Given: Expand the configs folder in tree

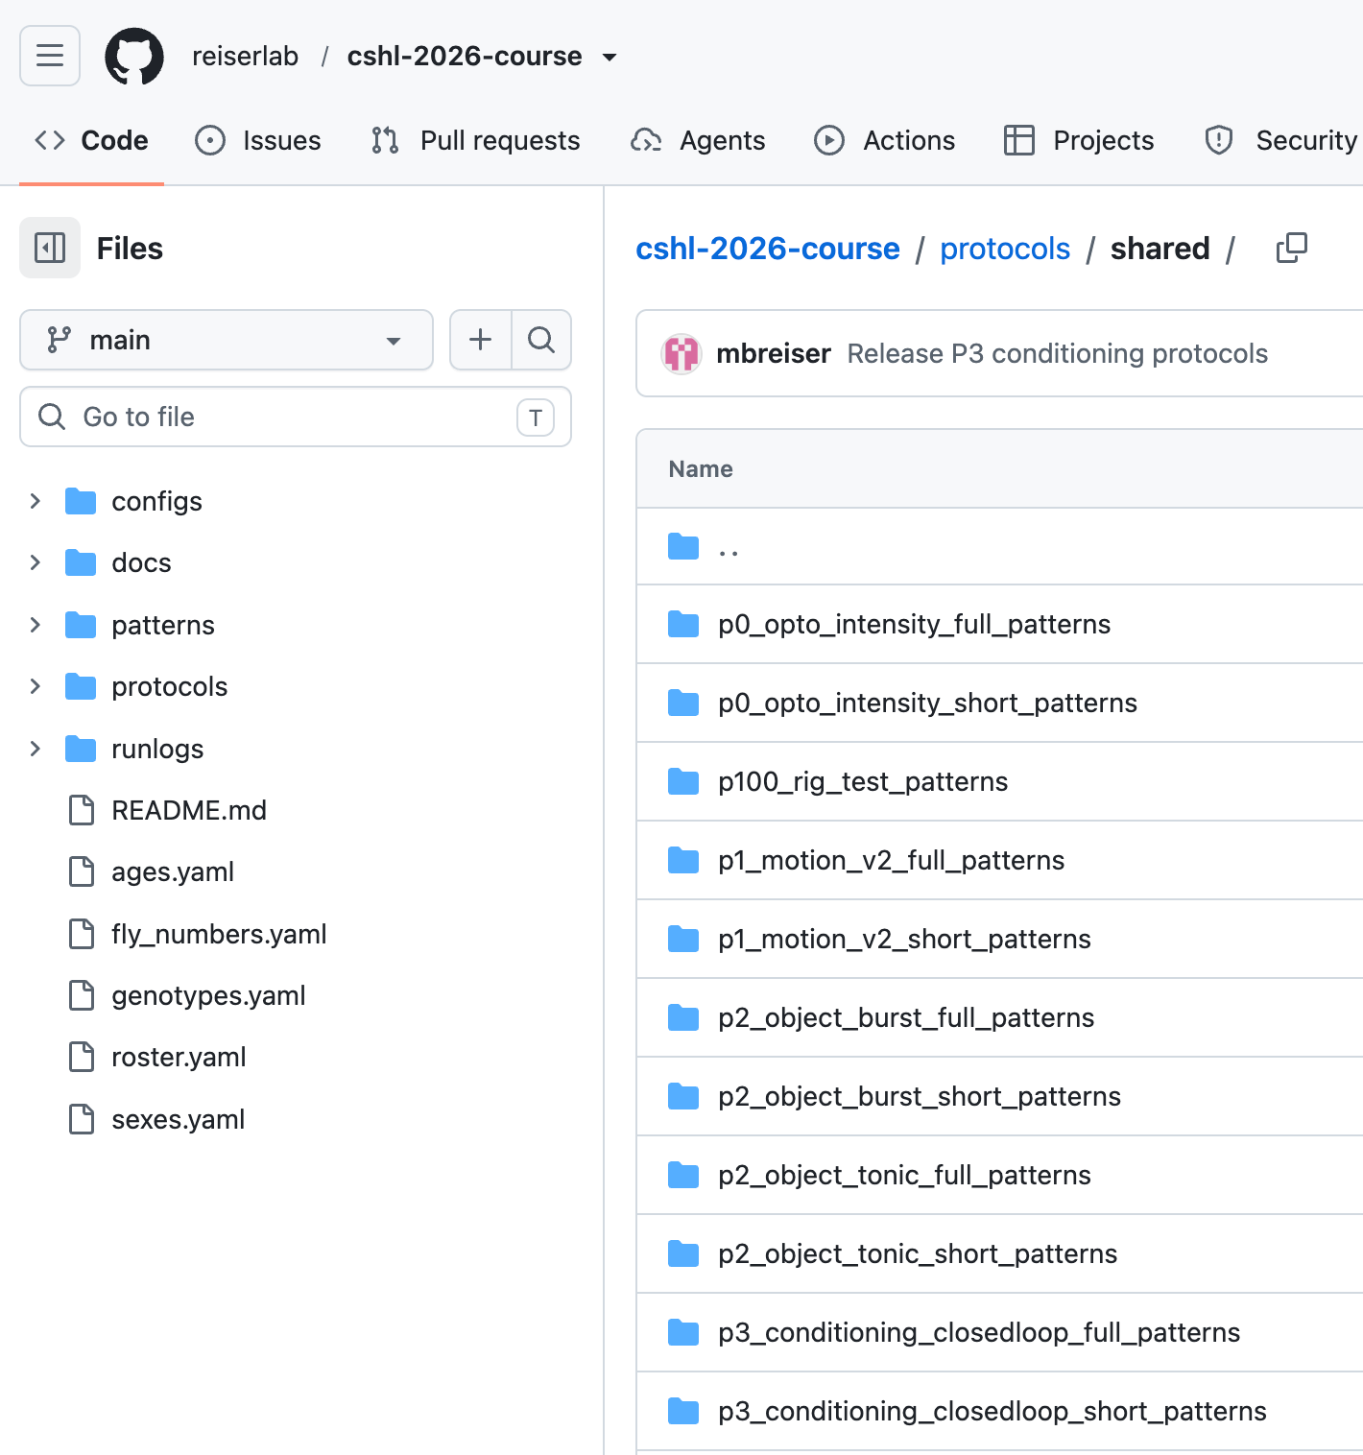Looking at the screenshot, I should coord(36,501).
